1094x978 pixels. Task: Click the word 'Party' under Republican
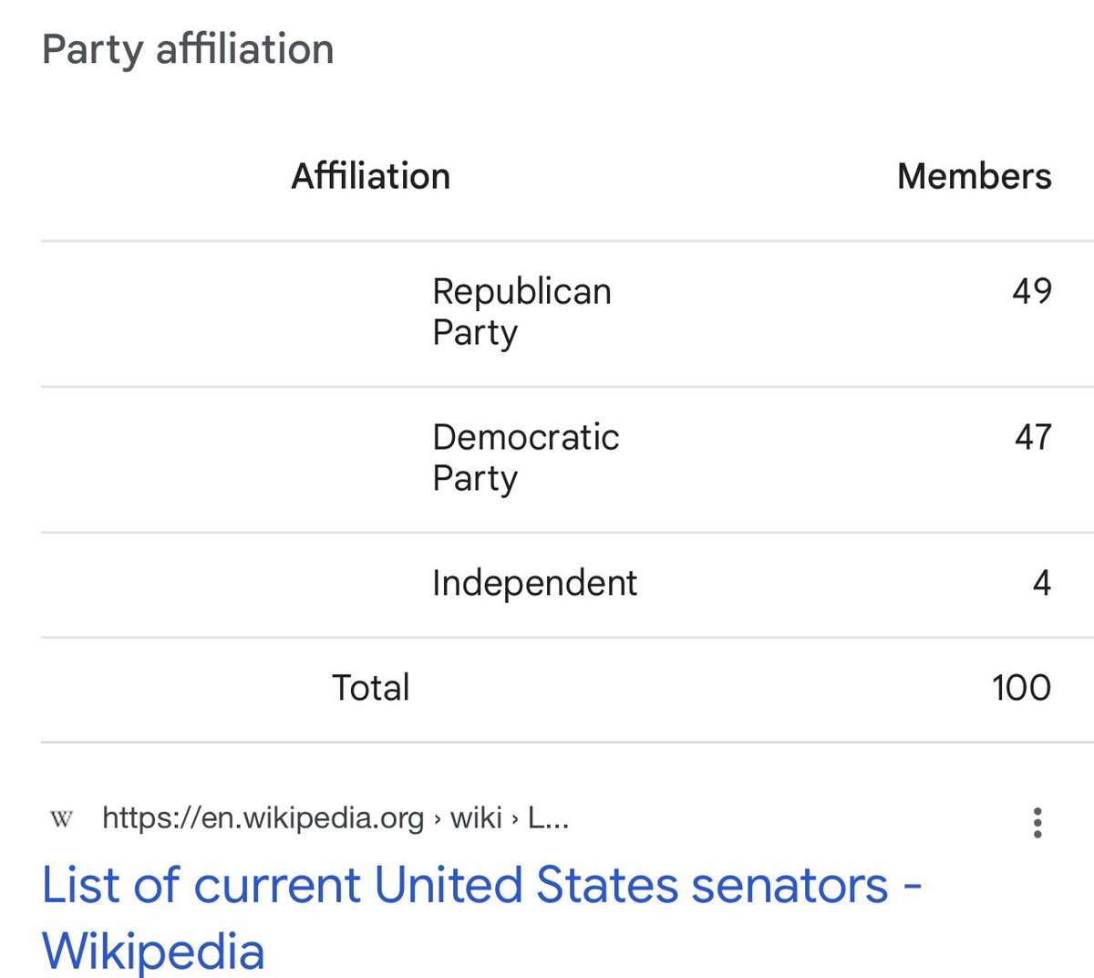(x=474, y=333)
